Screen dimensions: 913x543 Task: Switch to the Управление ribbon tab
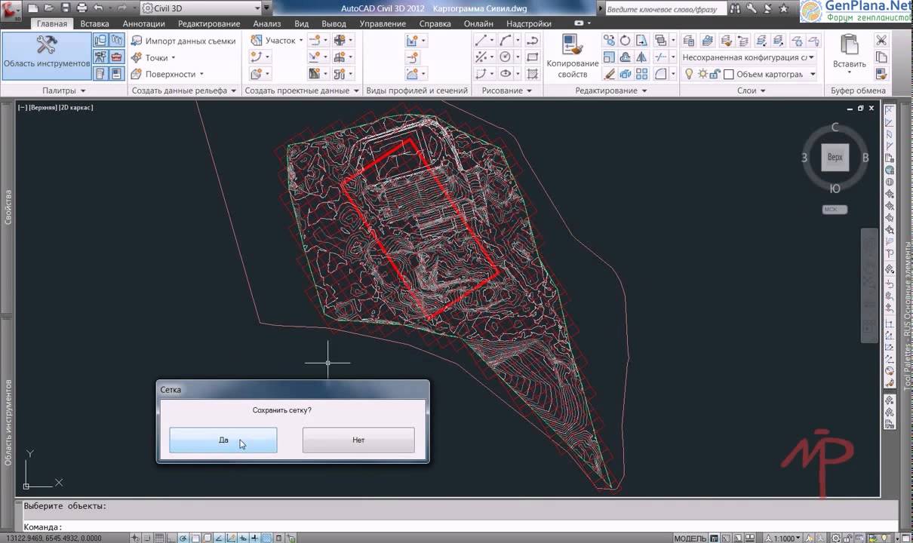pyautogui.click(x=383, y=24)
